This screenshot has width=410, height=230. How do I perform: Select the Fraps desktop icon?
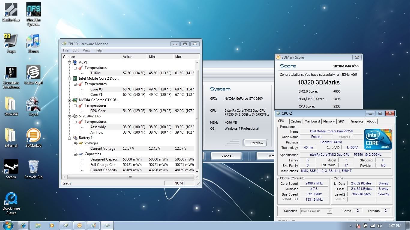click(11, 43)
